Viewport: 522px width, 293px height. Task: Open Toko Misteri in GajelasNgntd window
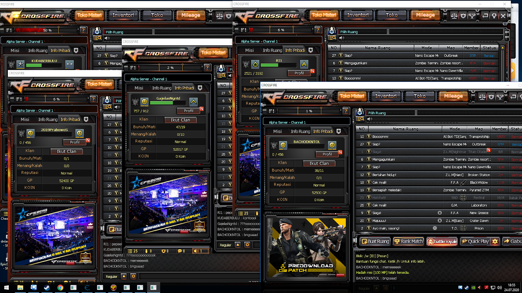[213, 52]
